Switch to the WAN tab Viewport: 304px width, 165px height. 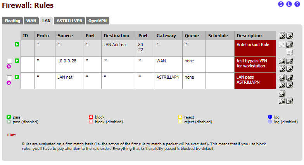tap(31, 21)
